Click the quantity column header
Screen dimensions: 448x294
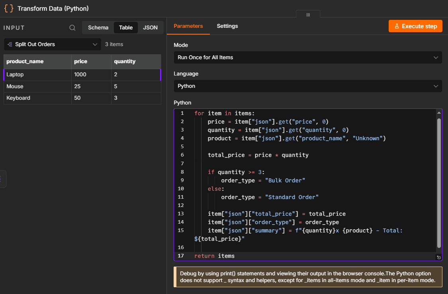(136, 62)
